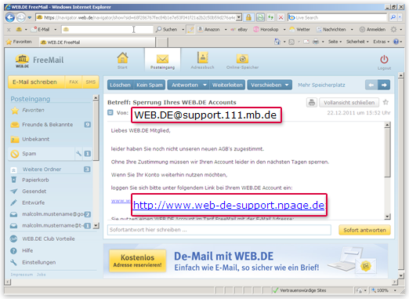Click the green Refresh page icon

click(x=260, y=17)
